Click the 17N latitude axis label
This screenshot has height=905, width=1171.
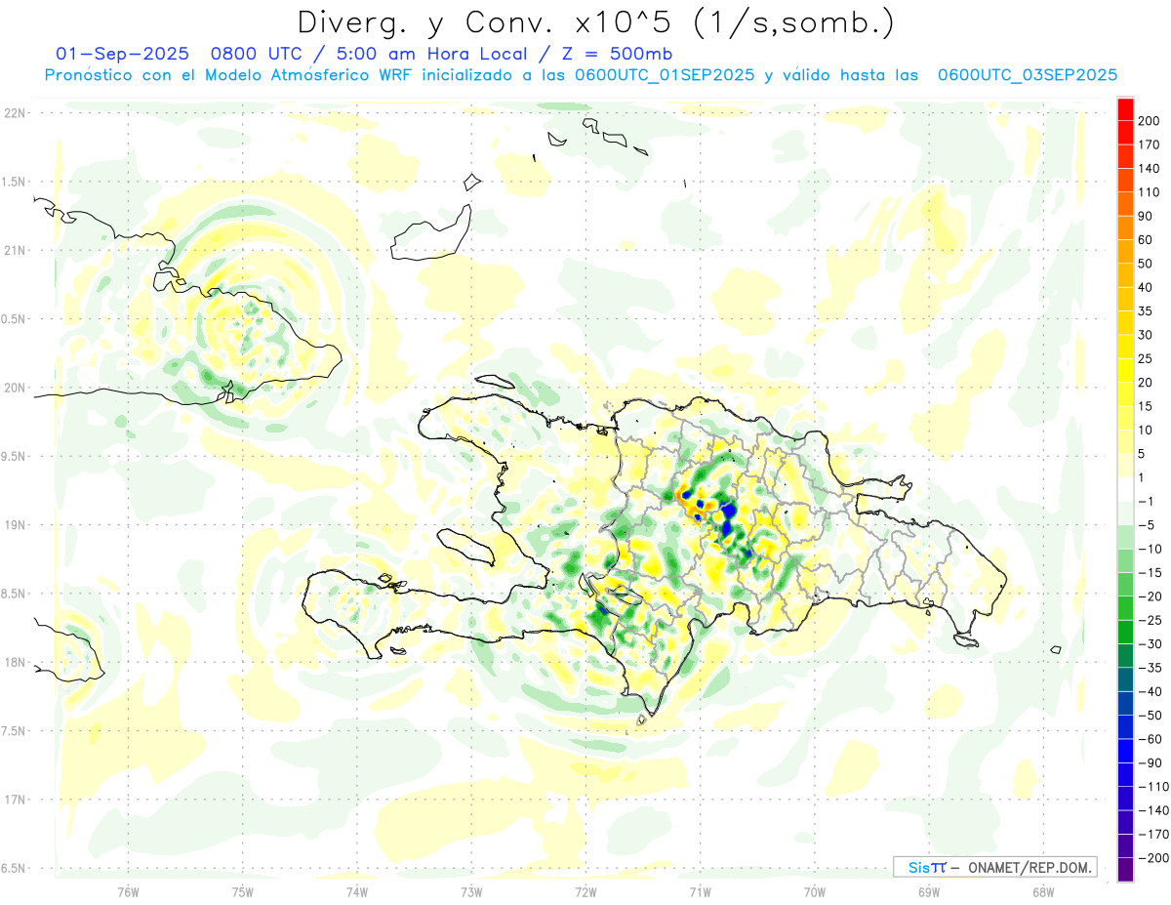coord(14,800)
